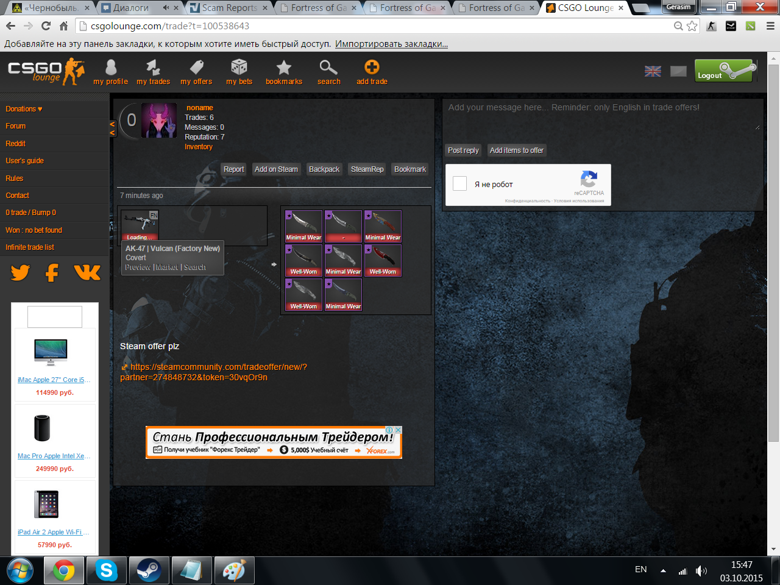The width and height of the screenshot is (780, 585).
Task: Click noname user avatar
Action: click(x=159, y=120)
